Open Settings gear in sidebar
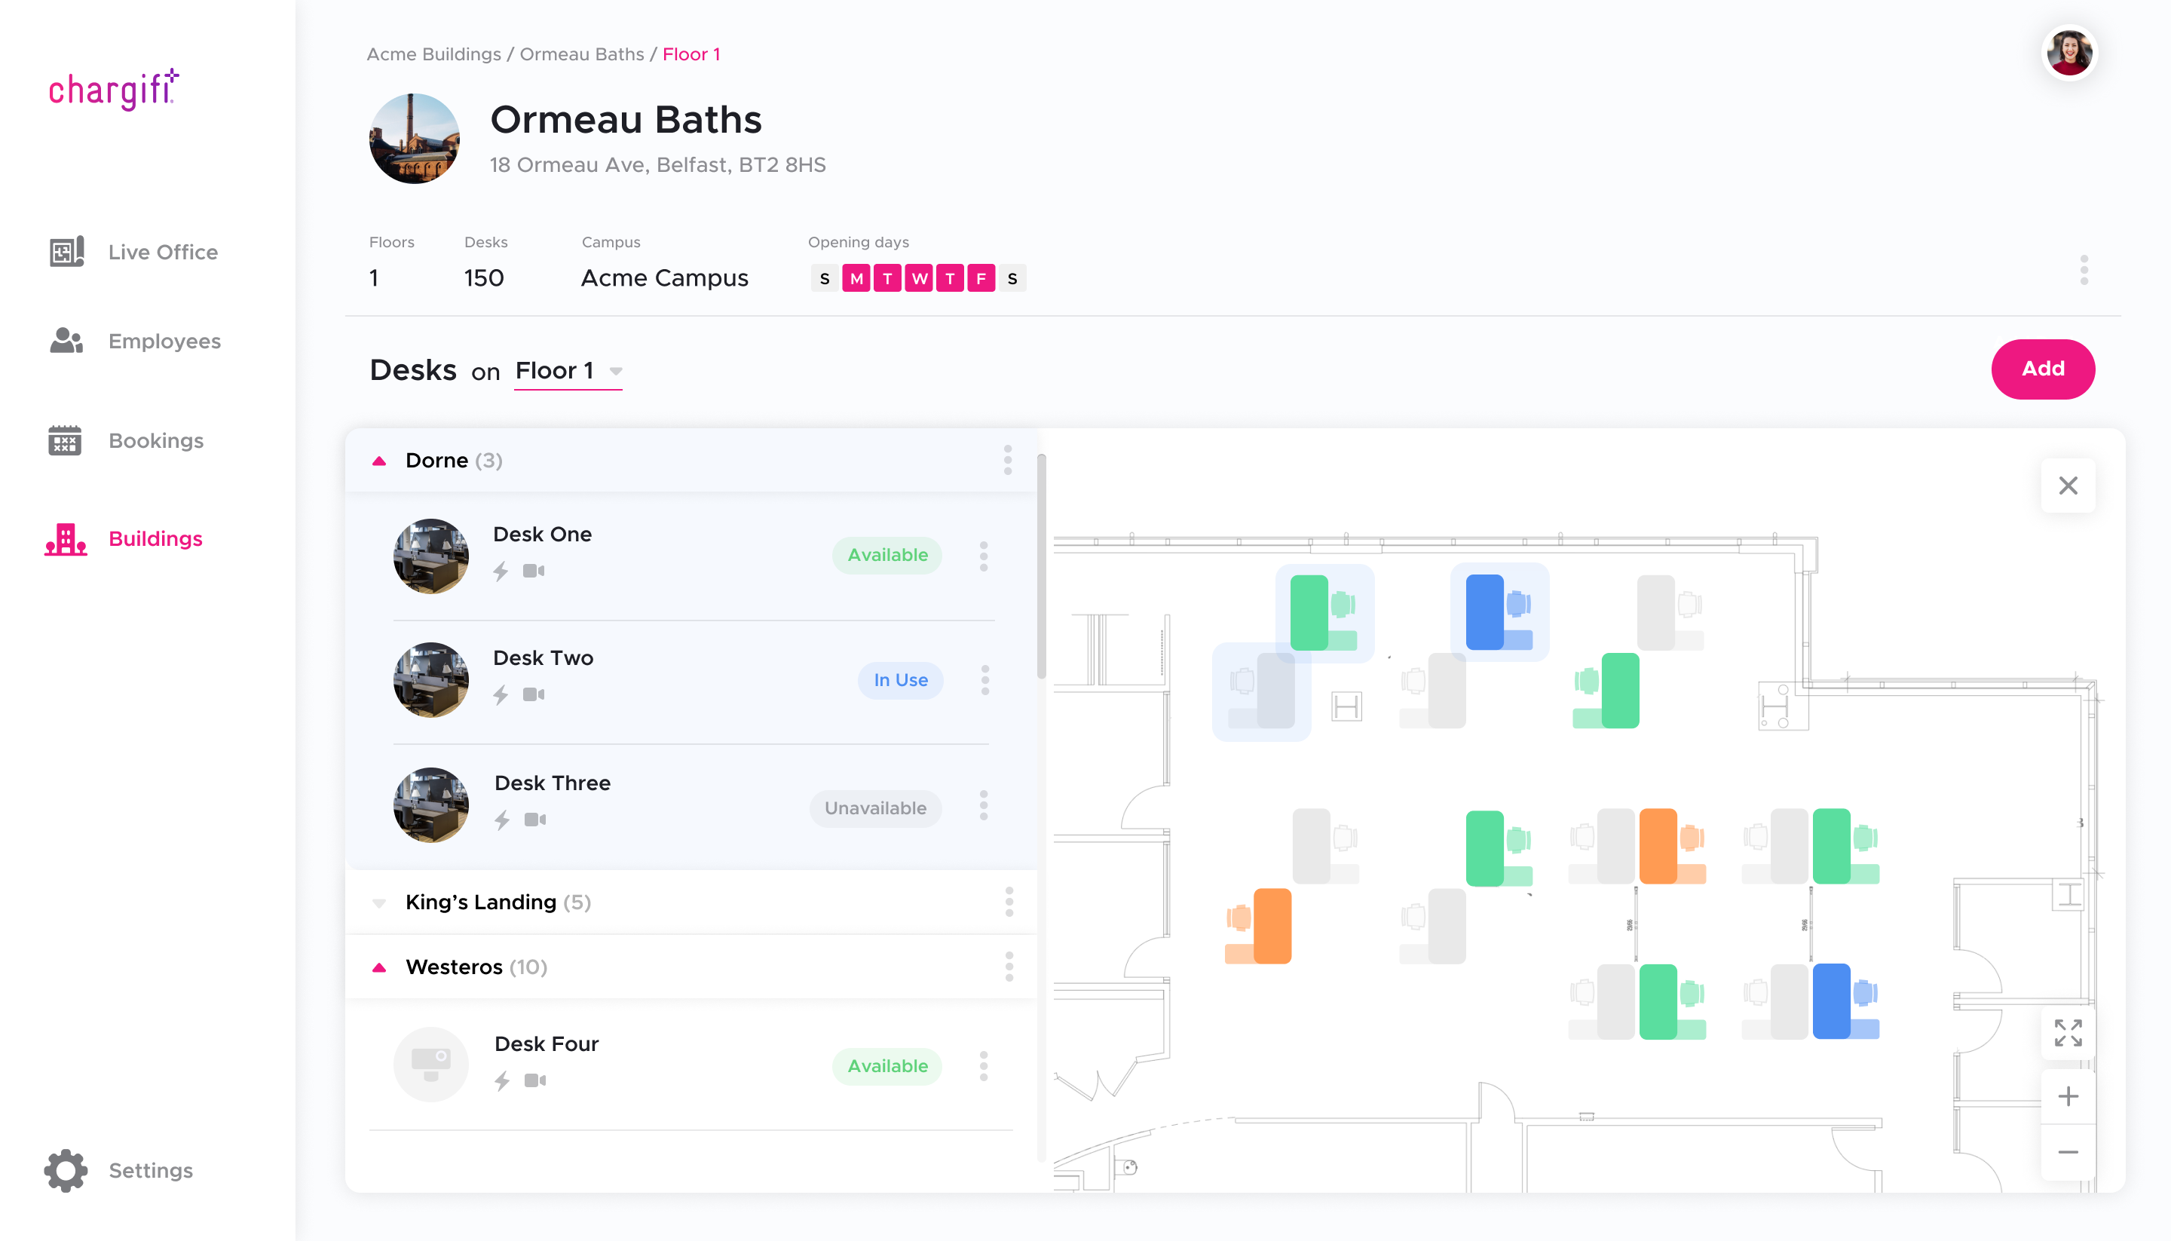The width and height of the screenshot is (2171, 1241). pyautogui.click(x=66, y=1170)
